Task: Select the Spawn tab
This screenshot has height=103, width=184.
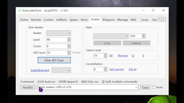Action: [74, 20]
